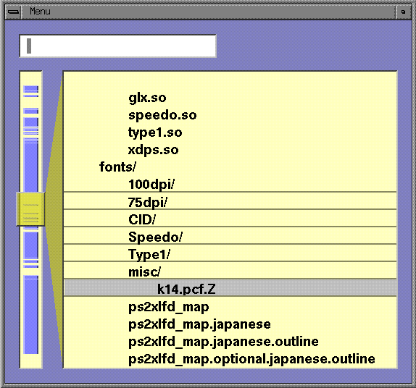
Task: Open the window menu button in the title bar
Action: tap(13, 12)
